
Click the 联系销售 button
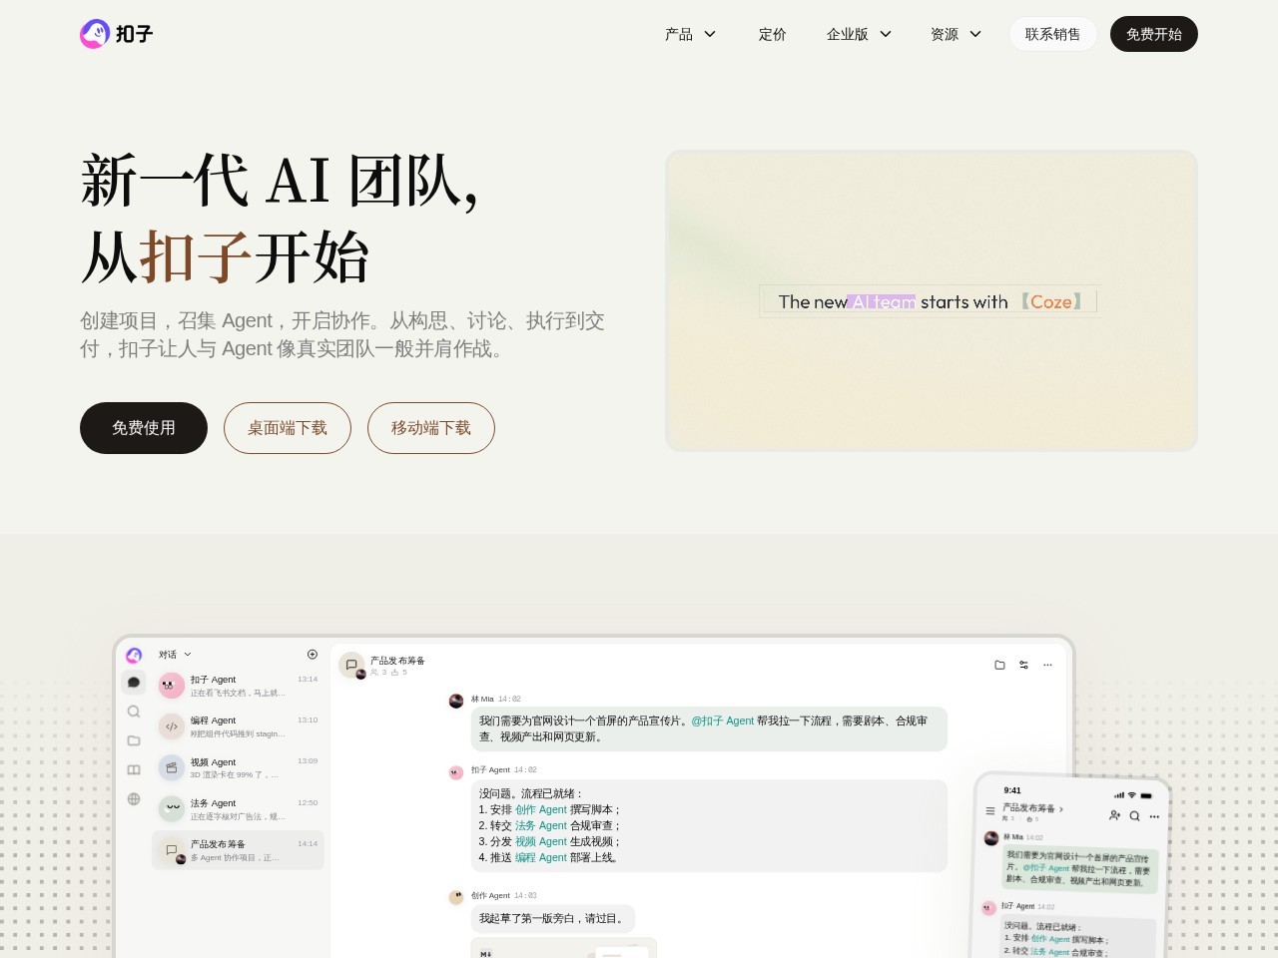pyautogui.click(x=1053, y=34)
